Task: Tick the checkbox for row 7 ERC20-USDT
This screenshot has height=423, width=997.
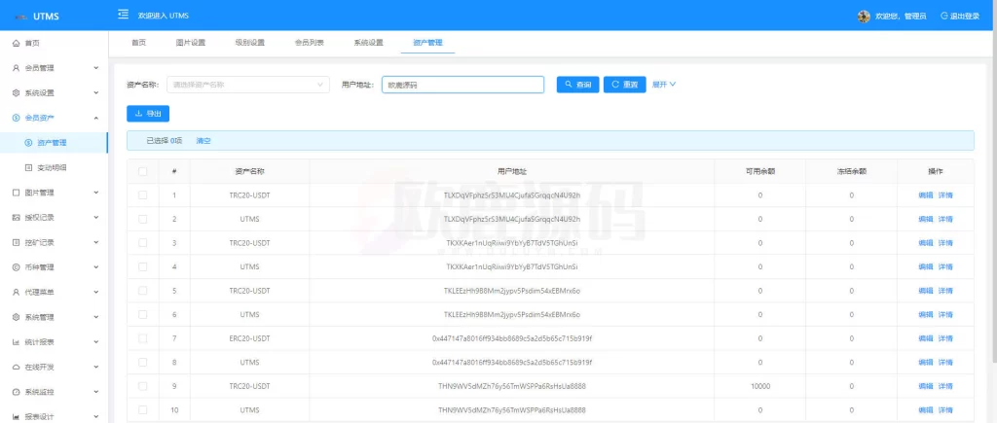Action: [142, 338]
